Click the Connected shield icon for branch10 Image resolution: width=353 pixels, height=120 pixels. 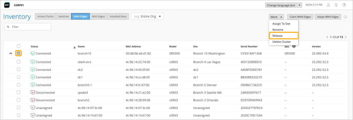(33, 54)
